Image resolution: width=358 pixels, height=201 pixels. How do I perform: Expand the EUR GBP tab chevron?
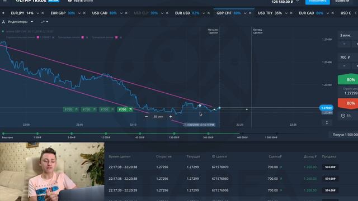(79, 13)
